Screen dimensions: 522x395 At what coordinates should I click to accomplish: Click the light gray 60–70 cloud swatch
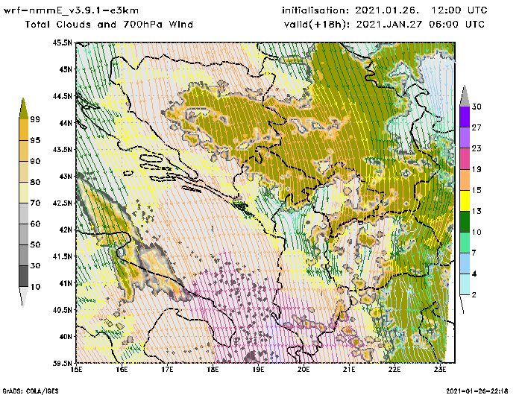pos(24,214)
